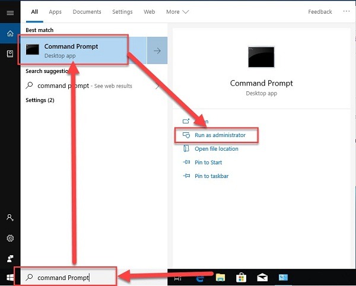
Task: Click the rightmost blue taskbar app icon
Action: click(x=283, y=277)
